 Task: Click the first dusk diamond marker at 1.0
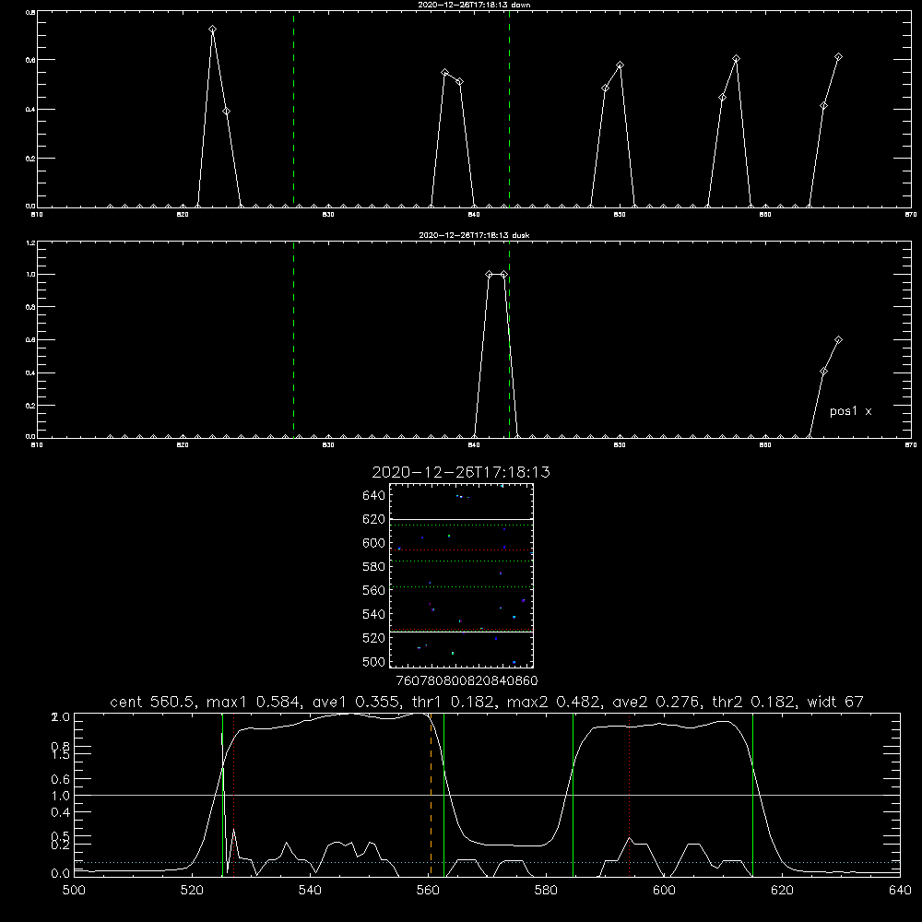tap(490, 275)
